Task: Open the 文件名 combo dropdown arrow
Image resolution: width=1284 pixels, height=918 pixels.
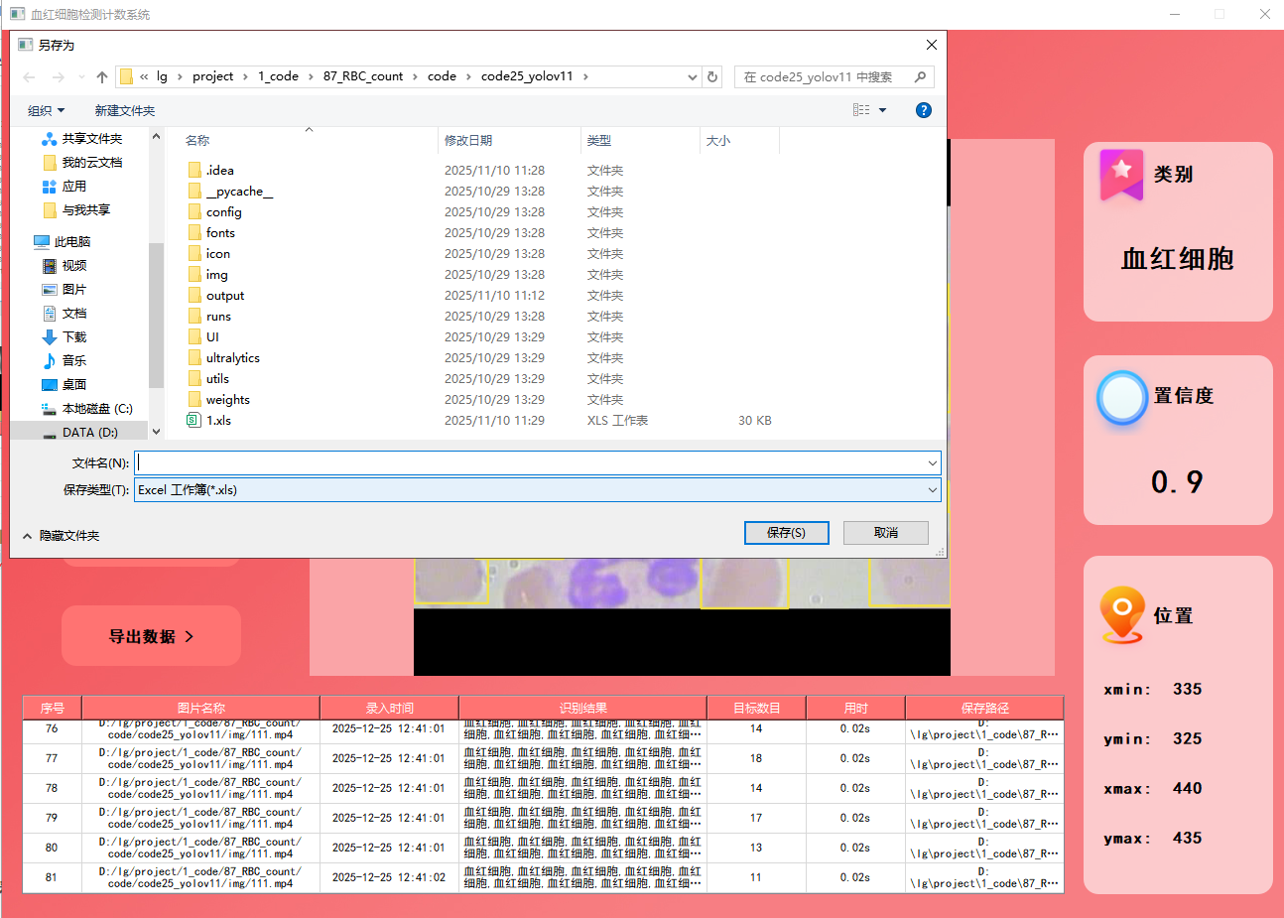Action: [933, 462]
